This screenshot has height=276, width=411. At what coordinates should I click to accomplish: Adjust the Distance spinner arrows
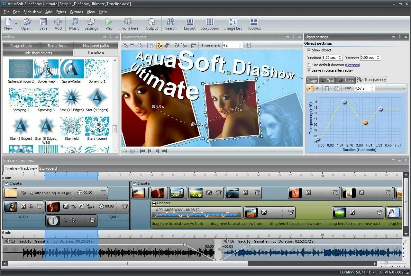coord(378,58)
